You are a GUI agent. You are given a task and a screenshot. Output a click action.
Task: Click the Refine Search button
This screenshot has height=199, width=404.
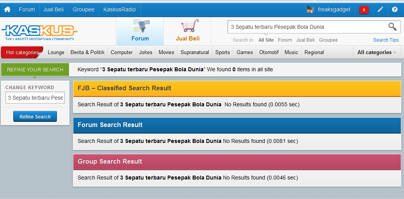(35, 116)
